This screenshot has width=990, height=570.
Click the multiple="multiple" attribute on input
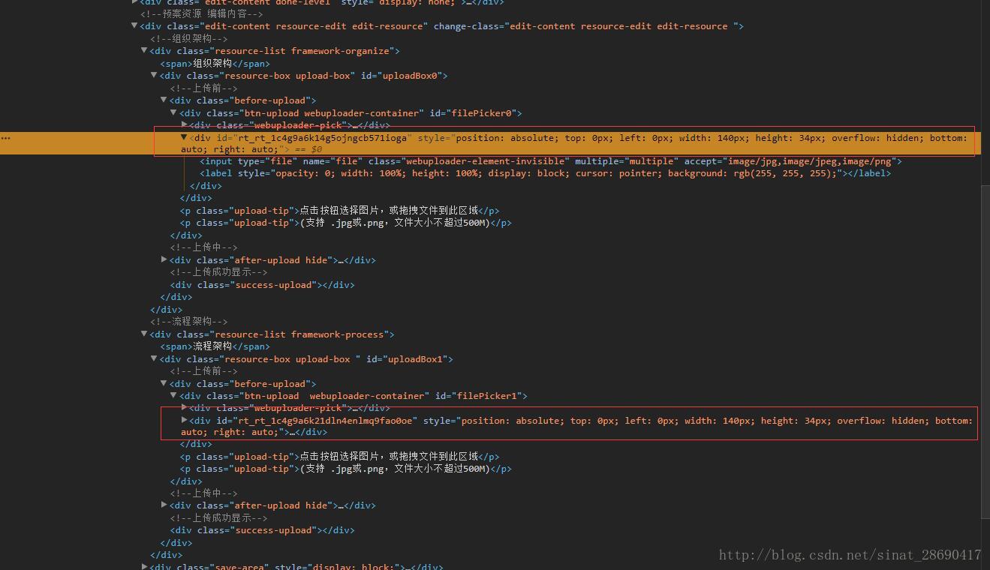click(x=627, y=161)
